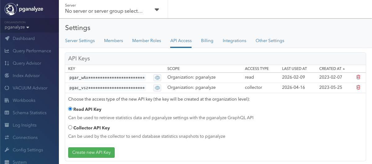Select the Read API Key radio button
Image resolution: width=372 pixels, height=164 pixels.
[x=70, y=109]
